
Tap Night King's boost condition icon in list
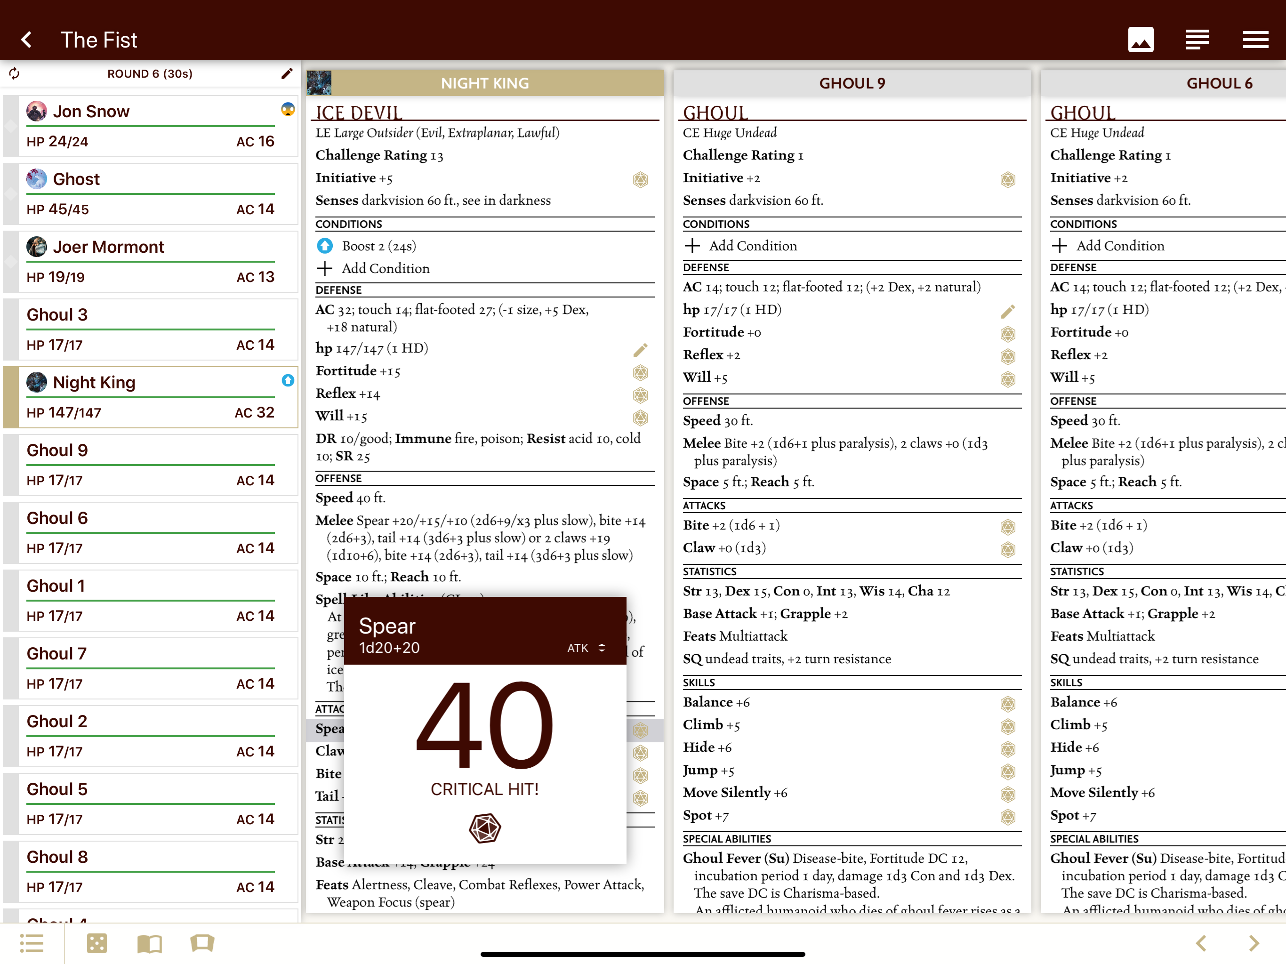[288, 380]
